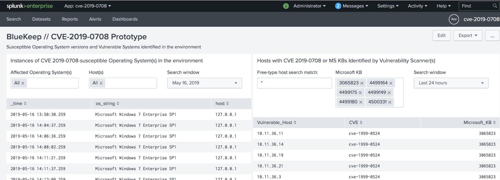500x180 pixels.
Task: Remove KB 4499175 token
Action: [360, 93]
